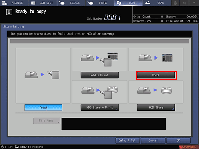
Task: Click the COPY pages icon
Action: 119,3
